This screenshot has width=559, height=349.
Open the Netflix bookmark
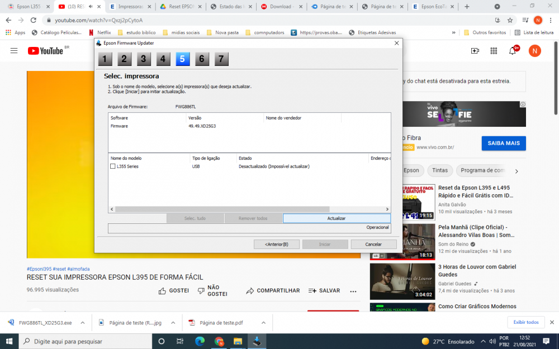coord(100,32)
